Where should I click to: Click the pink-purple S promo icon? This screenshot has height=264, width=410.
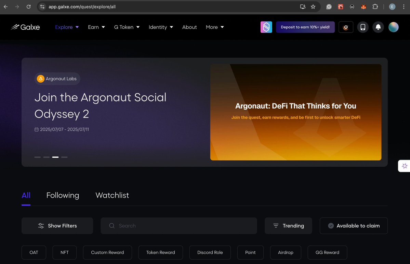[266, 27]
